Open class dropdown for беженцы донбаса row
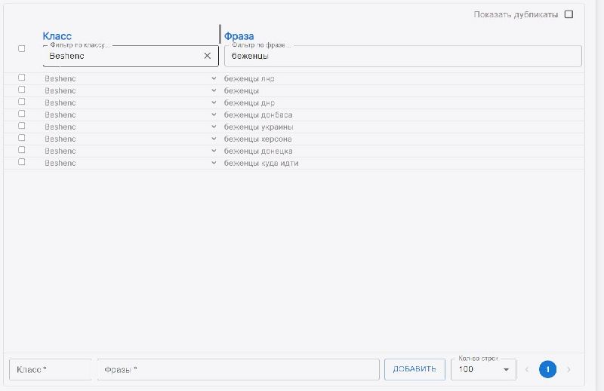 214,115
